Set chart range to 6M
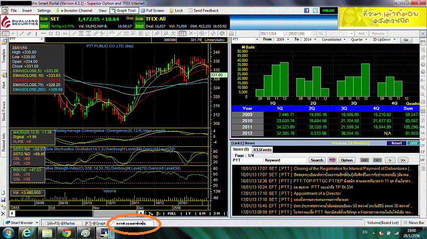 point(202,214)
